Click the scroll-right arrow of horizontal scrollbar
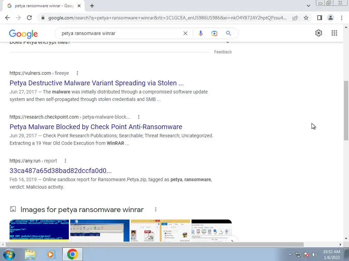This screenshot has height=261, width=349. pos(340,244)
